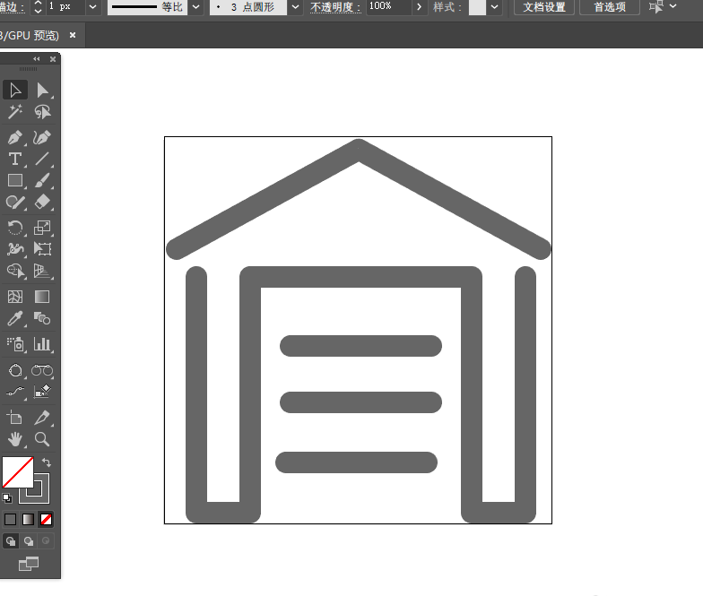Screen dimensions: 703x596
Task: Enable Draw Normal mode
Action: [11, 541]
